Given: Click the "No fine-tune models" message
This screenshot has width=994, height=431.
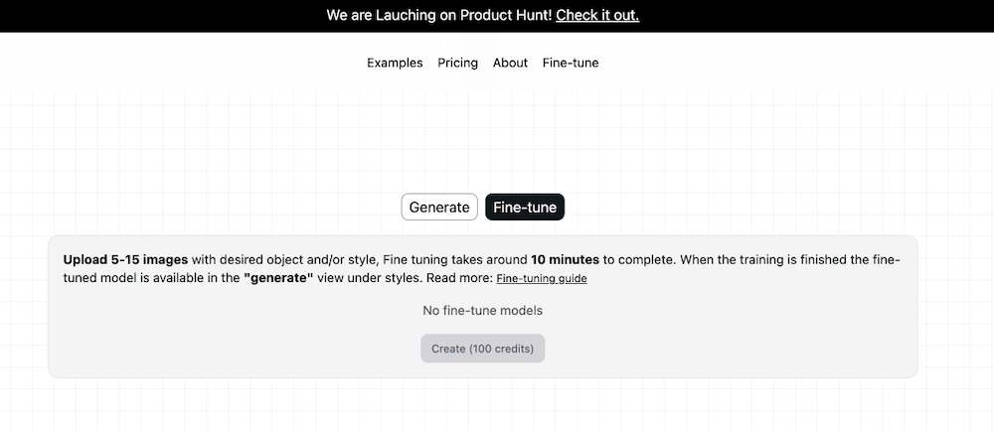Looking at the screenshot, I should click(x=483, y=311).
